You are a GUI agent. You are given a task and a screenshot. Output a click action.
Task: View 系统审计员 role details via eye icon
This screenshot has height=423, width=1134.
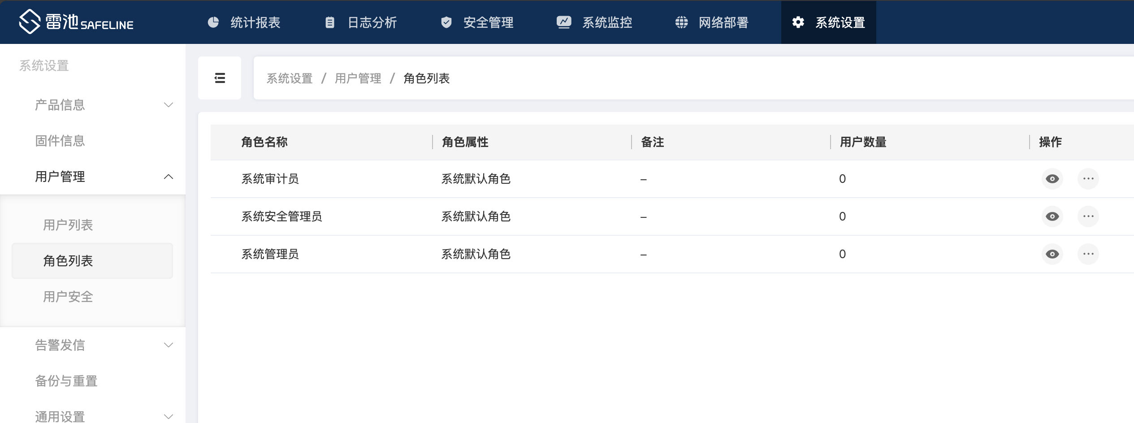[1052, 179]
